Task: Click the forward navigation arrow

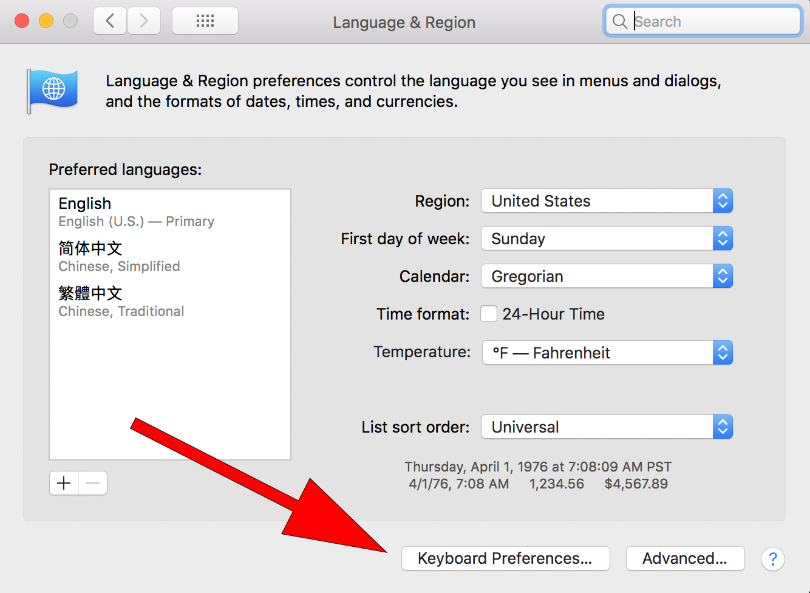Action: tap(144, 21)
